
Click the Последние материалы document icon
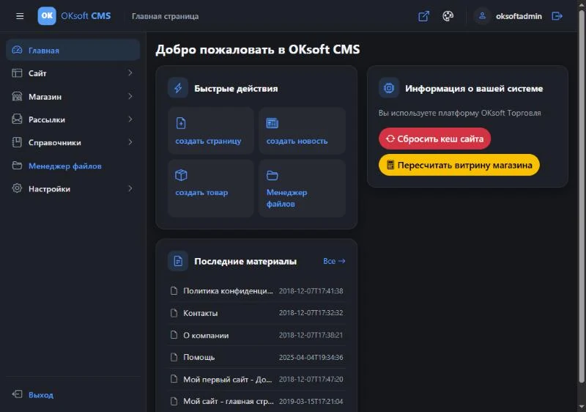[x=178, y=261]
